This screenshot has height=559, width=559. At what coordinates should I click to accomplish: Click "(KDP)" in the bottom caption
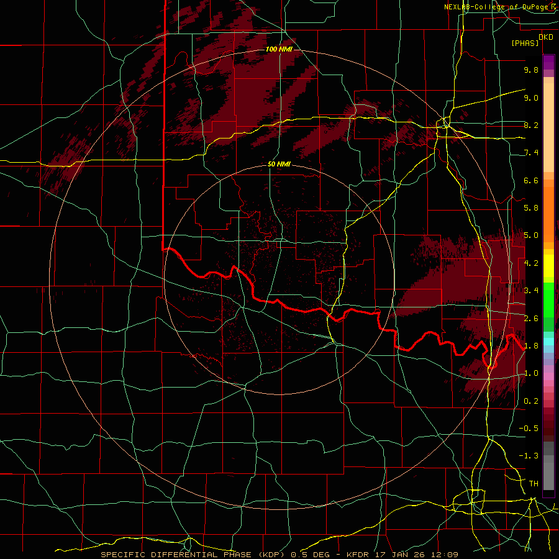coord(272,555)
